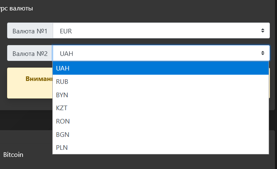Click the arrow icon on the UAH select
277x169 pixels.
coord(262,53)
